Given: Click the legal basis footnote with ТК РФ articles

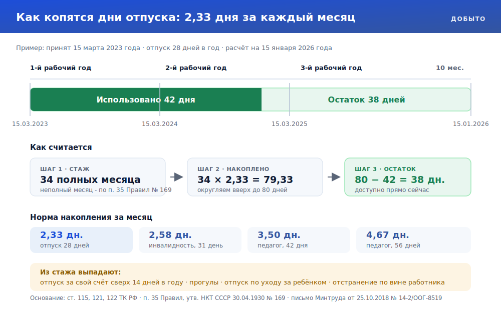Looking at the screenshot, I should (x=236, y=298).
